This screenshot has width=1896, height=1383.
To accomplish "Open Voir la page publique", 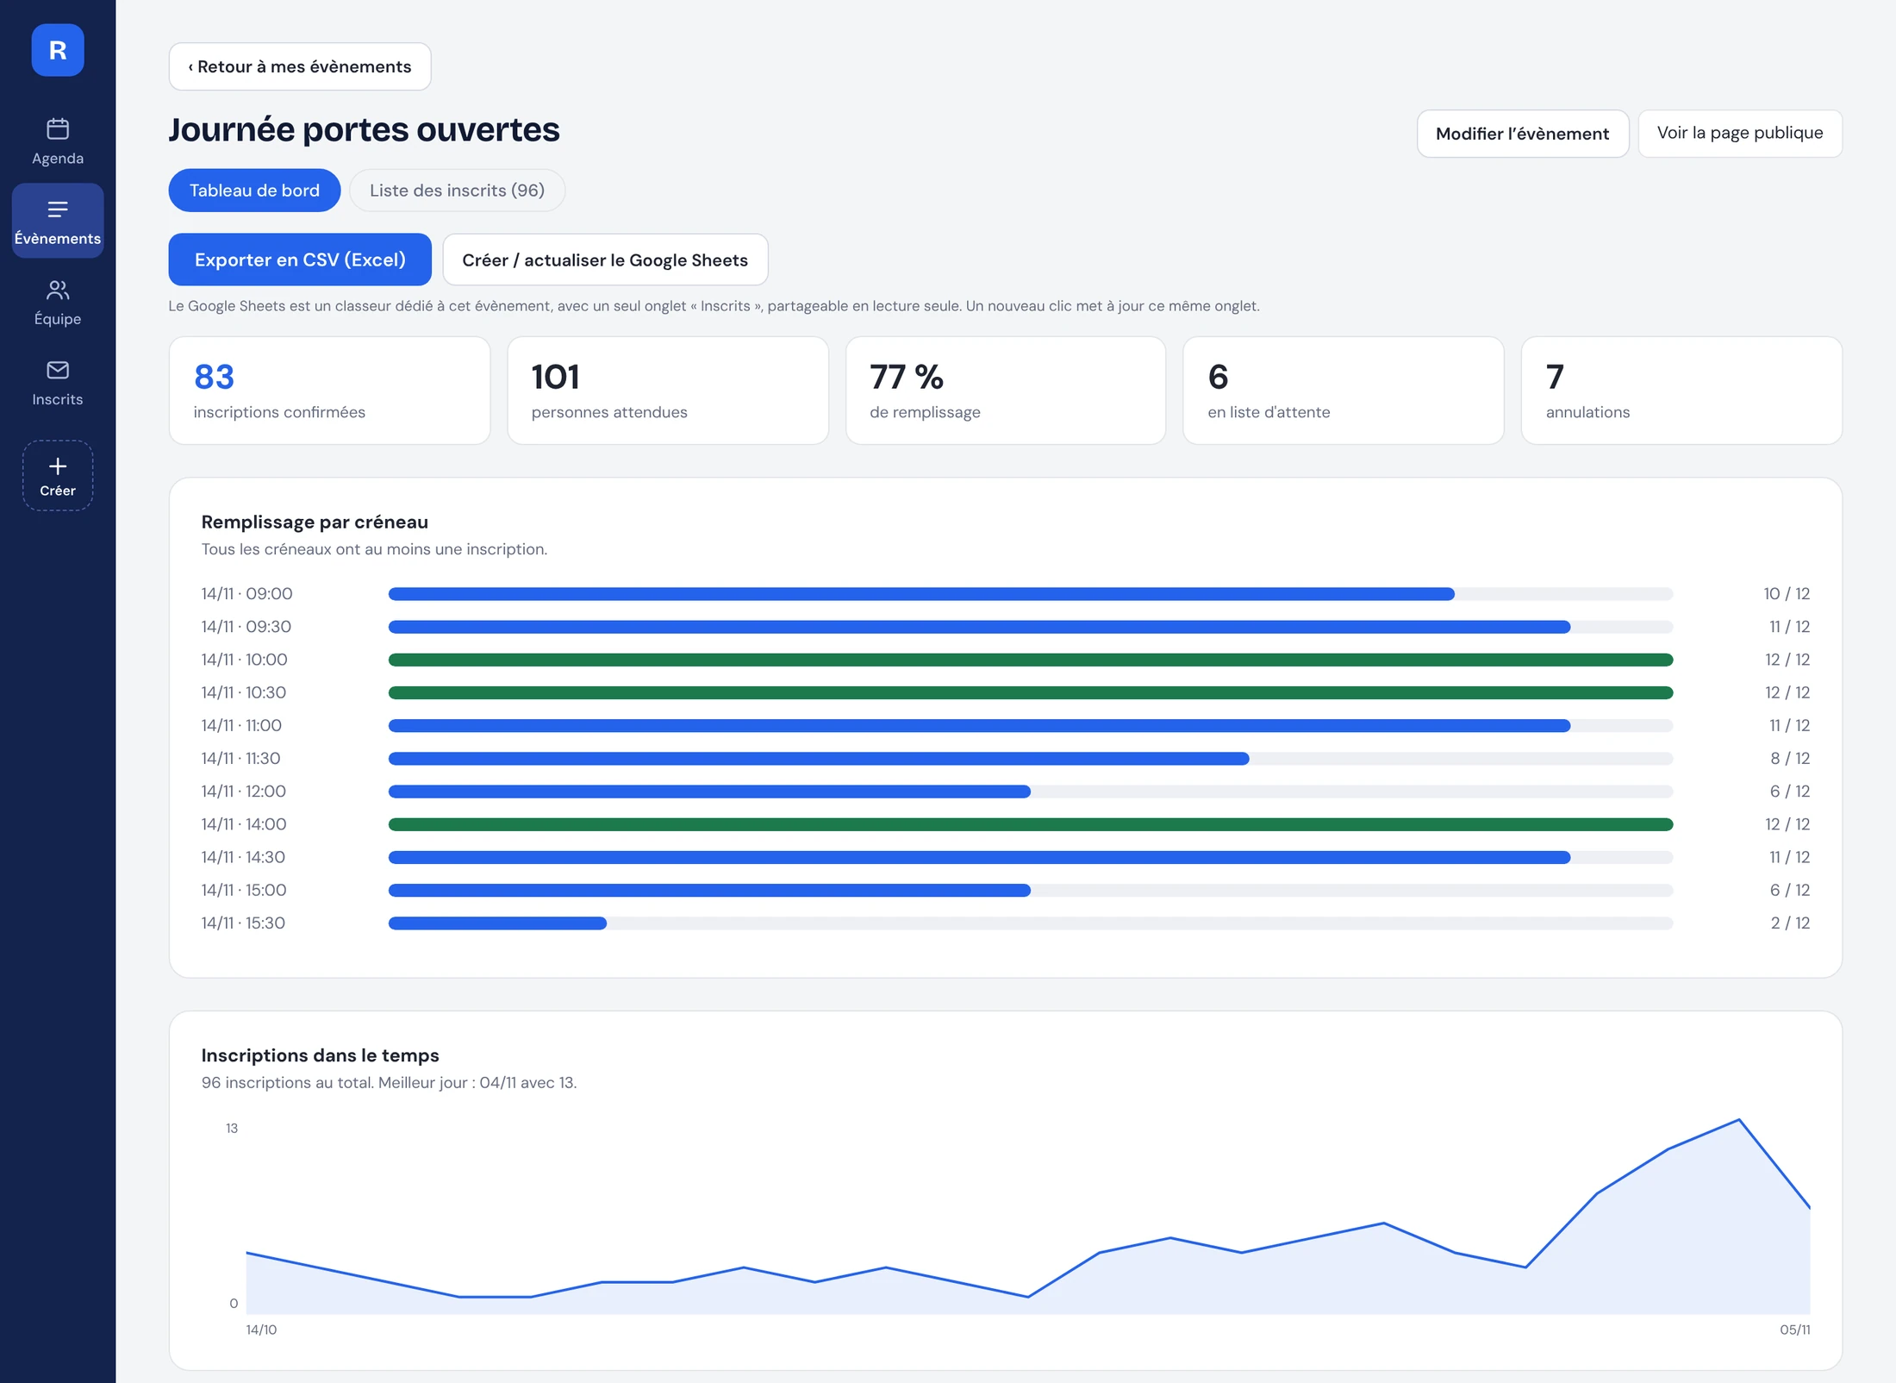I will pos(1740,134).
